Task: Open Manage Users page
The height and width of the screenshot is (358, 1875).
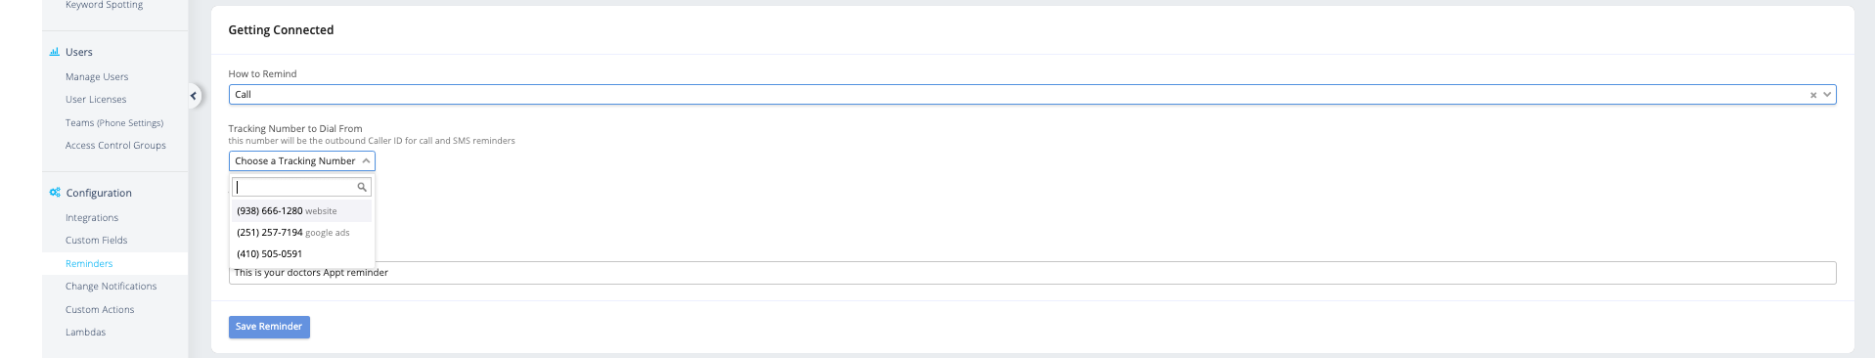Action: (x=97, y=77)
